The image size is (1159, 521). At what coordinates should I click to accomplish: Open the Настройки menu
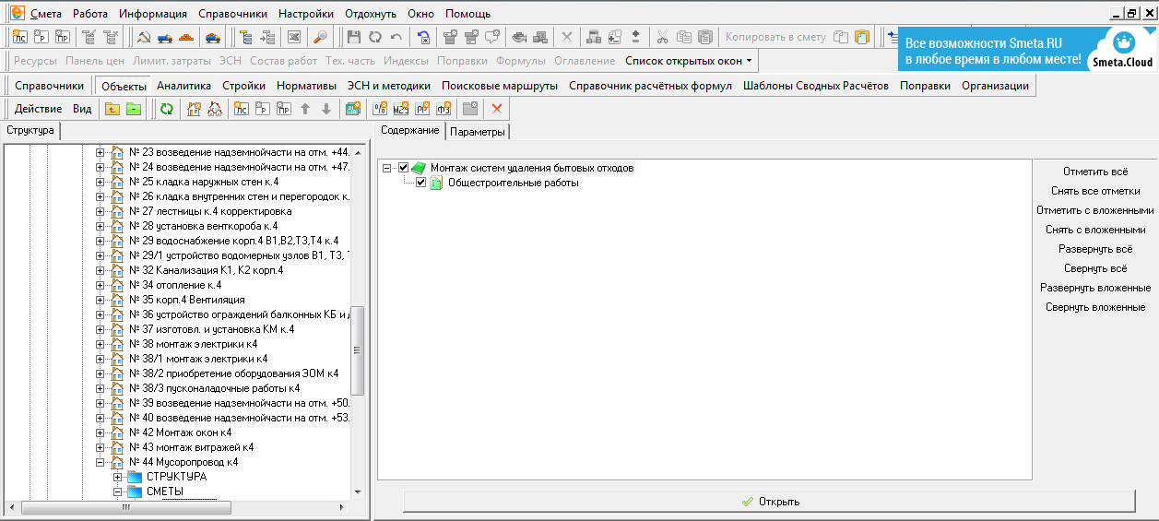(307, 14)
